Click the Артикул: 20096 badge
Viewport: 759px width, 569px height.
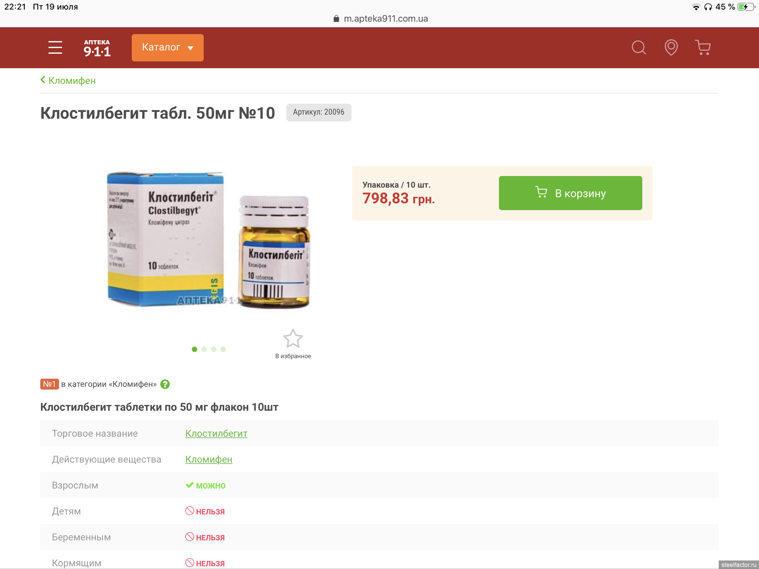318,112
